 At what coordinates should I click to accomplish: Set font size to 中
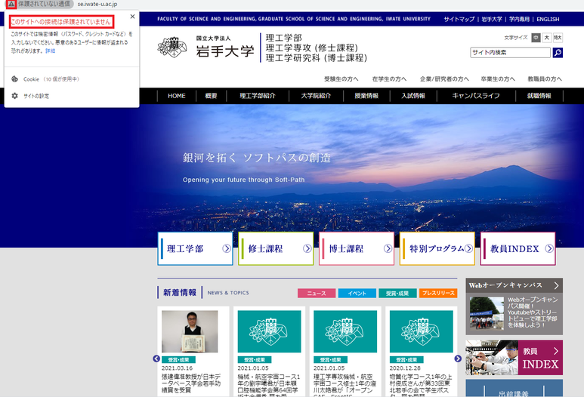pyautogui.click(x=536, y=38)
